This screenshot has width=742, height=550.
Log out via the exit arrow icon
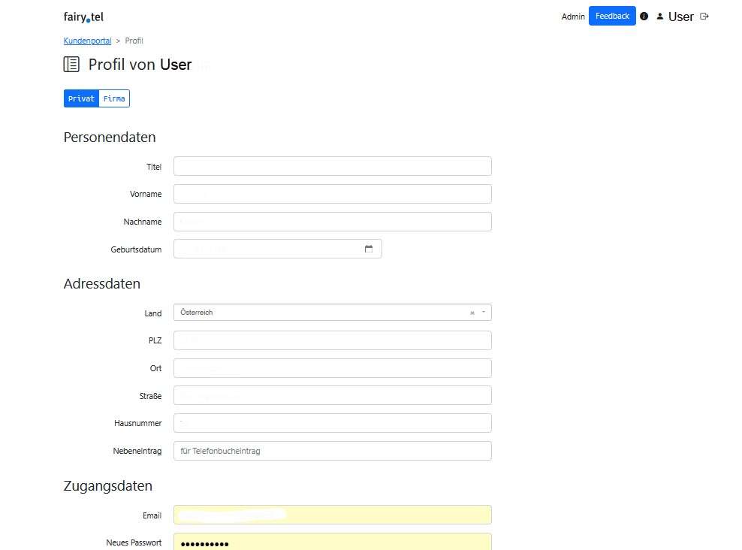(704, 17)
